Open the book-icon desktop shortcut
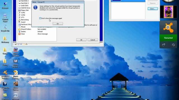This screenshot has width=179, height=100. (x=16, y=64)
